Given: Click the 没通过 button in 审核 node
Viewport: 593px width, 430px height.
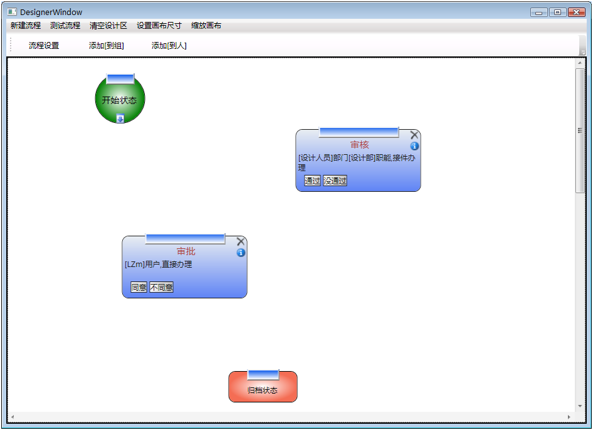Looking at the screenshot, I should point(335,181).
